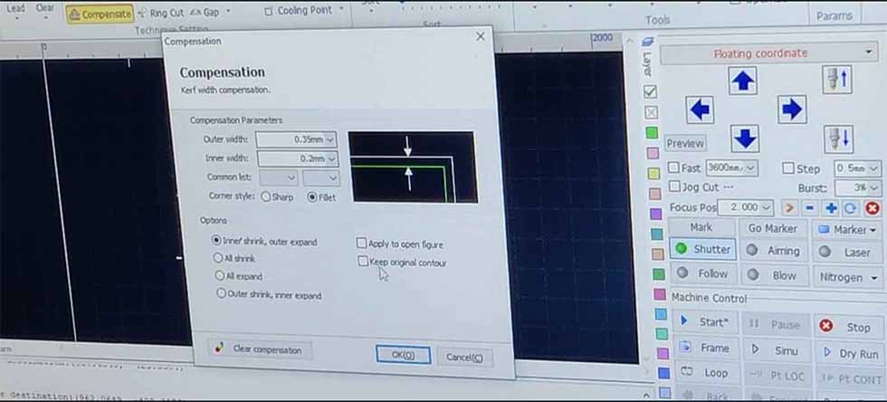Toggle the Blow gas button
Viewport: 887px width, 402px height.
point(773,275)
